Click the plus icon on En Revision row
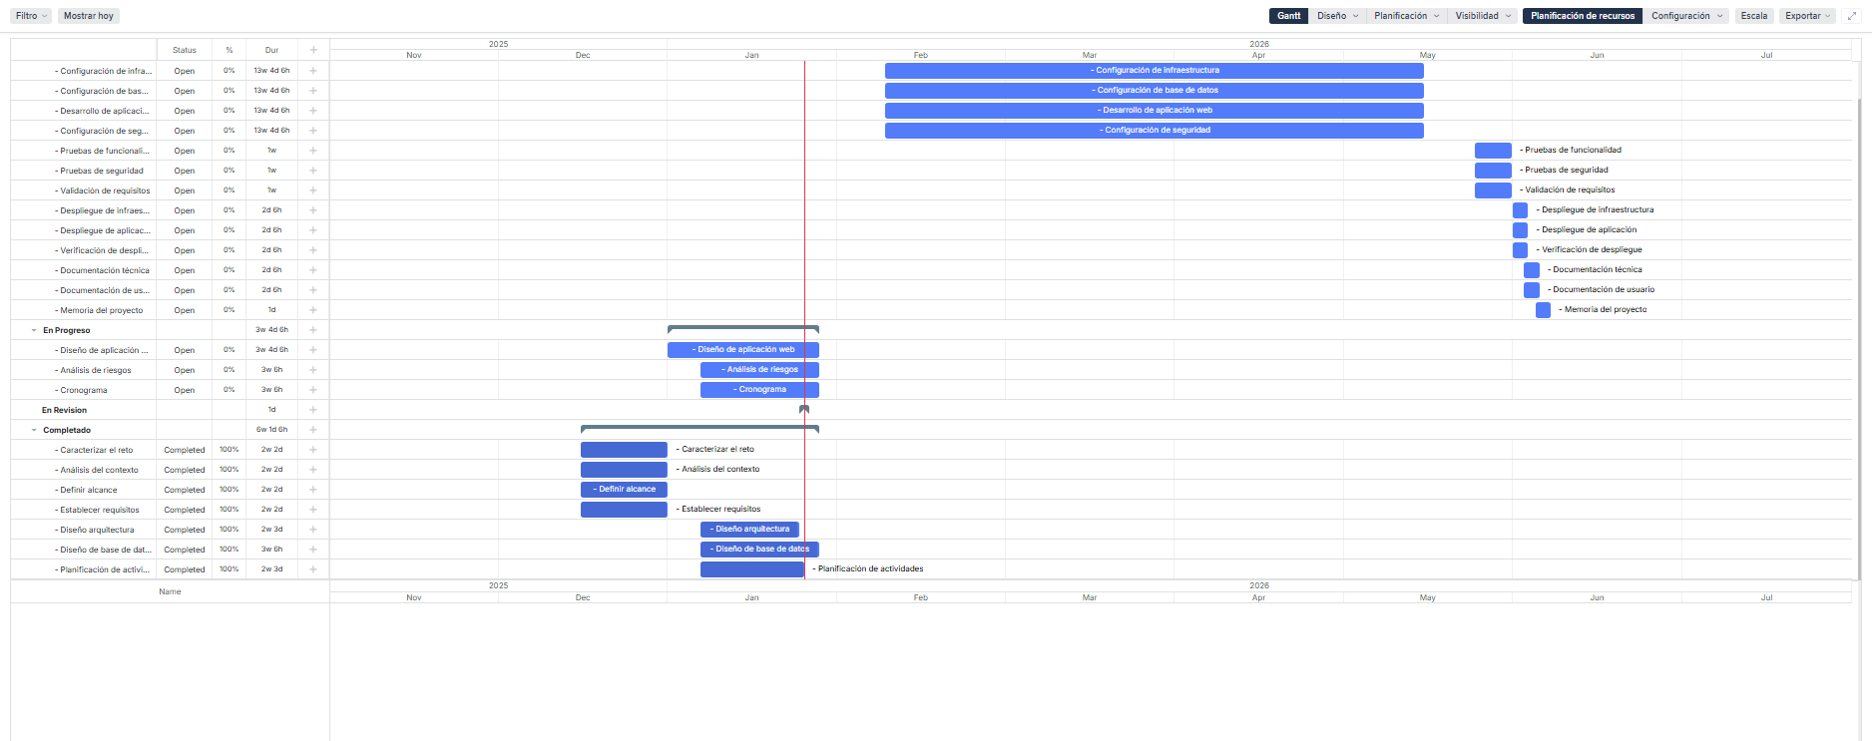1872x741 pixels. click(313, 410)
